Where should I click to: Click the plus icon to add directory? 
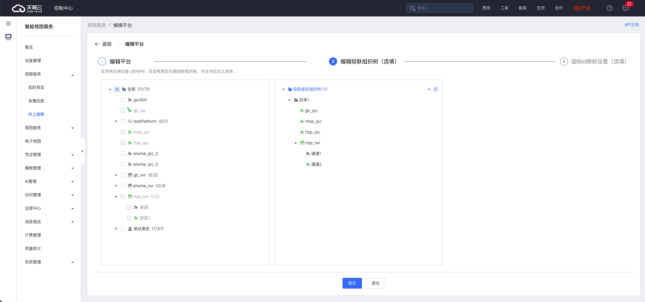click(x=429, y=89)
